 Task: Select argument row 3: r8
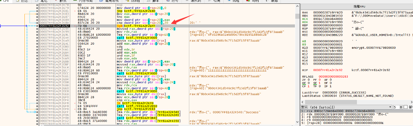point(357,117)
